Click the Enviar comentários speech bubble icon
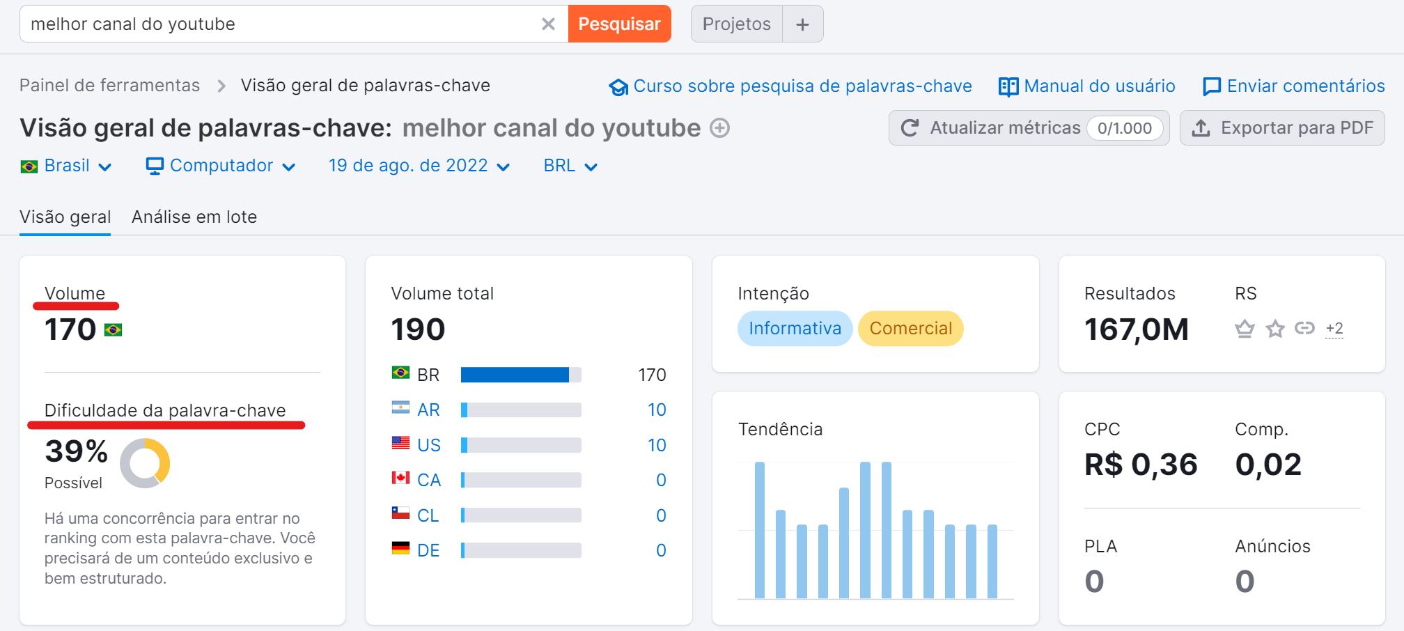1404x631 pixels. pos(1212,86)
